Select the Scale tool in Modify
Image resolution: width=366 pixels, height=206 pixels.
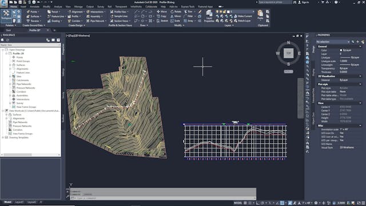tap(176, 21)
